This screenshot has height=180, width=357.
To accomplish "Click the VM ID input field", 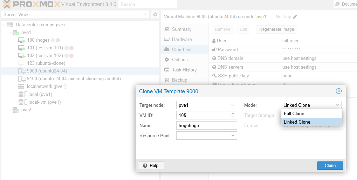I will pyautogui.click(x=203, y=115).
